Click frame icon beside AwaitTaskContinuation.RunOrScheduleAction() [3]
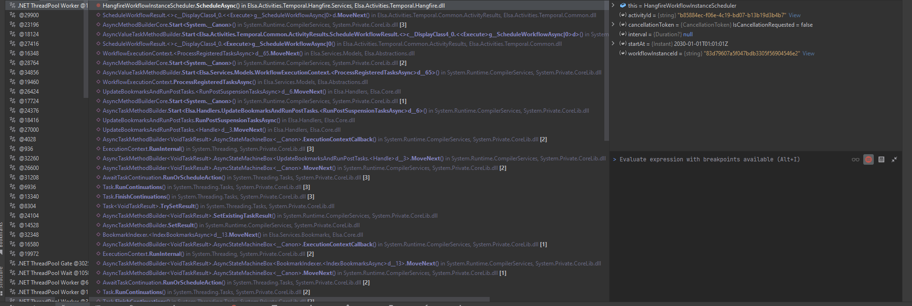Viewport: 912px width, 306px height. click(98, 178)
